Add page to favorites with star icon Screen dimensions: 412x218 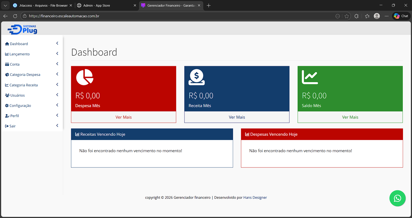[347, 16]
